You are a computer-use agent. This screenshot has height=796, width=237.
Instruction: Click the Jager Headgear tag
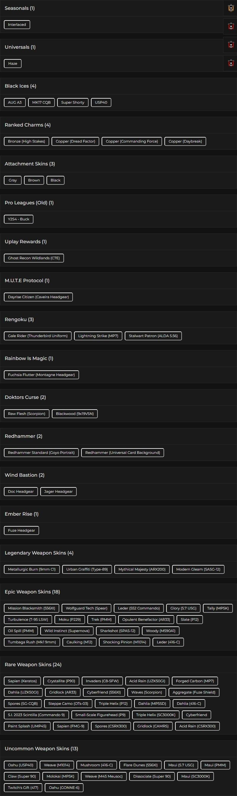click(58, 492)
